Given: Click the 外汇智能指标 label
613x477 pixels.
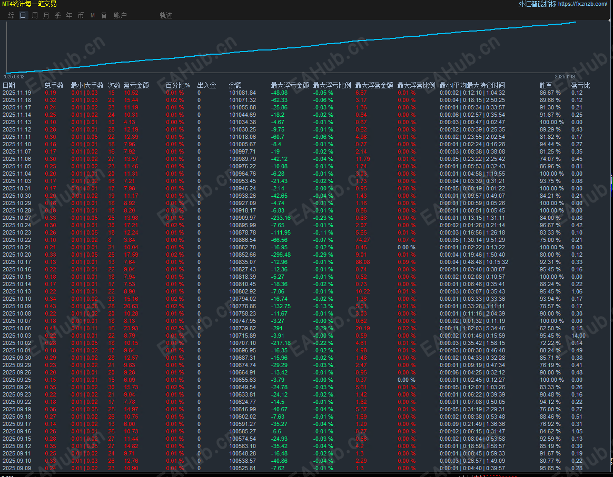Looking at the screenshot, I should click(x=537, y=4).
